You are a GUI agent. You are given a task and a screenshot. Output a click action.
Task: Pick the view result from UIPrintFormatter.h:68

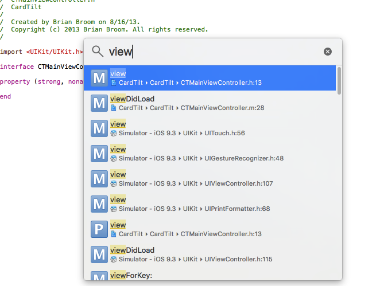pyautogui.click(x=218, y=204)
